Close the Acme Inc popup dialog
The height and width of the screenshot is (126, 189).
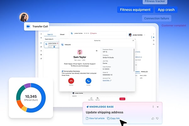133,41
